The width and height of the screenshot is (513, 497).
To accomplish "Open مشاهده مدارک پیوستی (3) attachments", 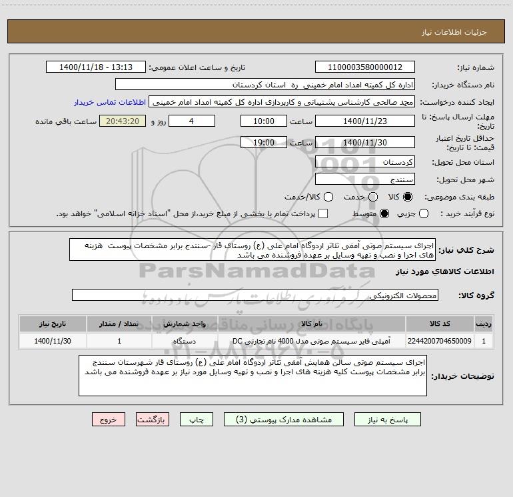I will (284, 420).
